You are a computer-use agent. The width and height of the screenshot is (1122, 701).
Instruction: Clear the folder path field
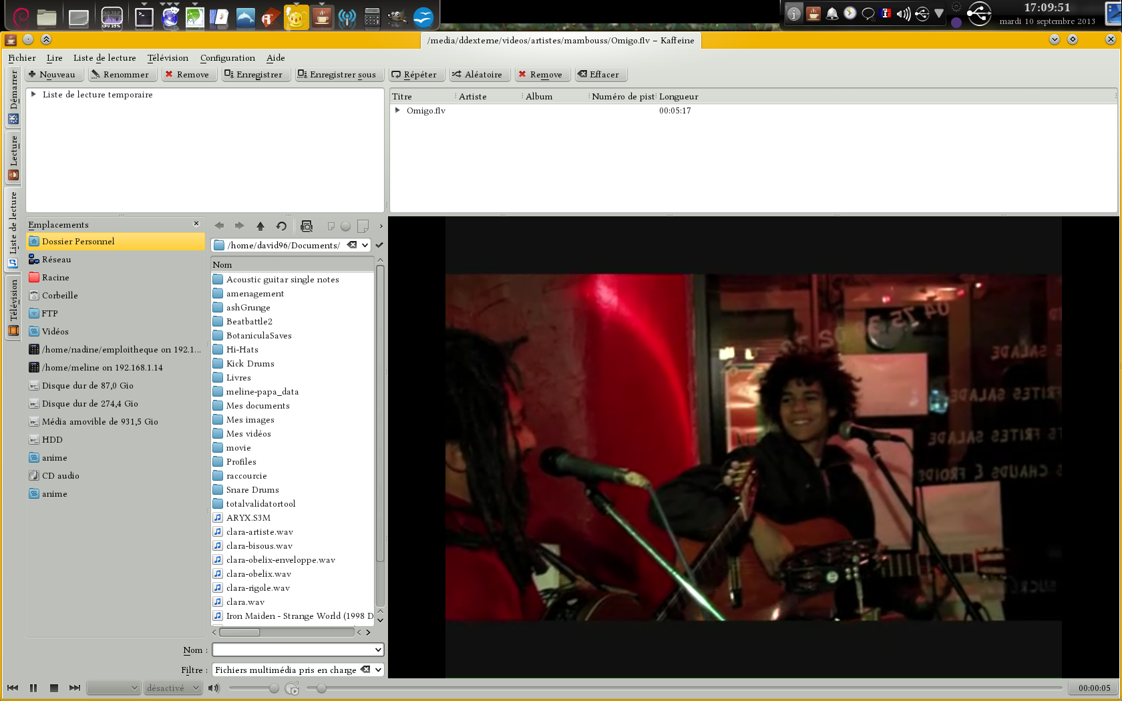(352, 245)
